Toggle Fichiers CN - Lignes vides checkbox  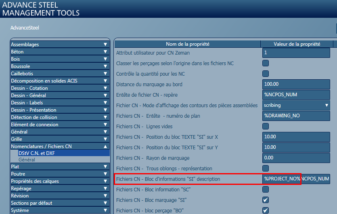(x=266, y=126)
